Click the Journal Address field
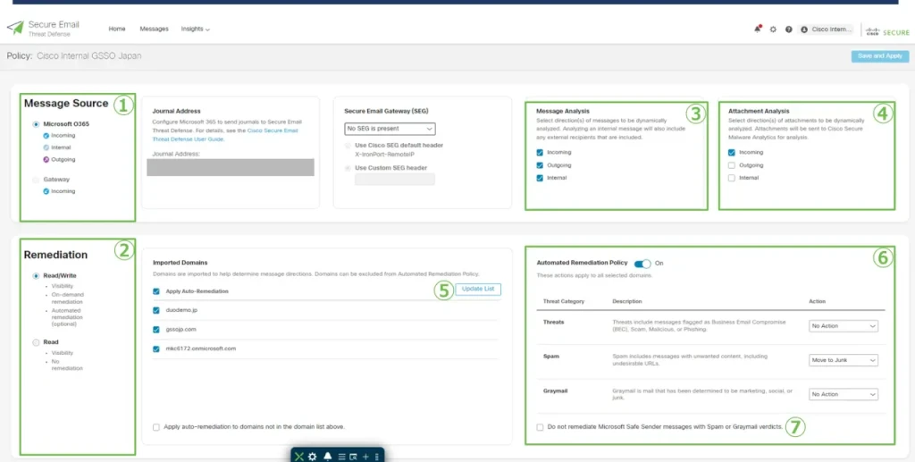The height and width of the screenshot is (462, 915). [x=231, y=167]
